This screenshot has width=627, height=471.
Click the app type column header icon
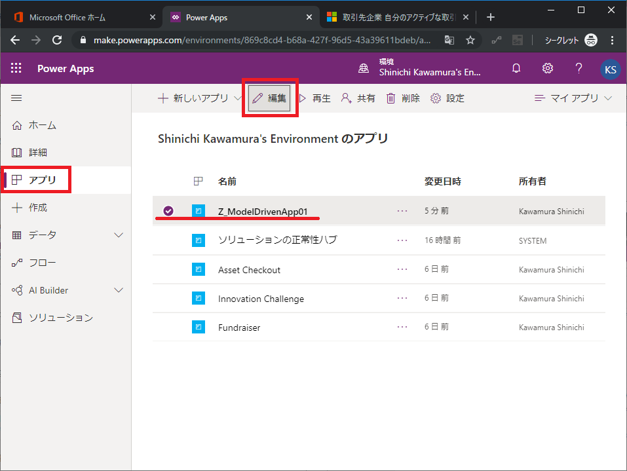click(198, 181)
